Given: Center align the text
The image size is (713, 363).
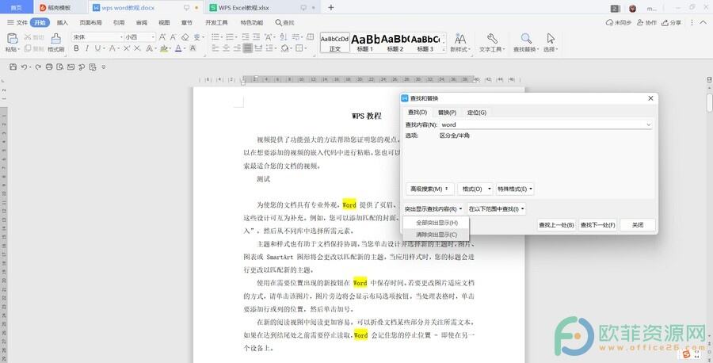Looking at the screenshot, I should 226,48.
